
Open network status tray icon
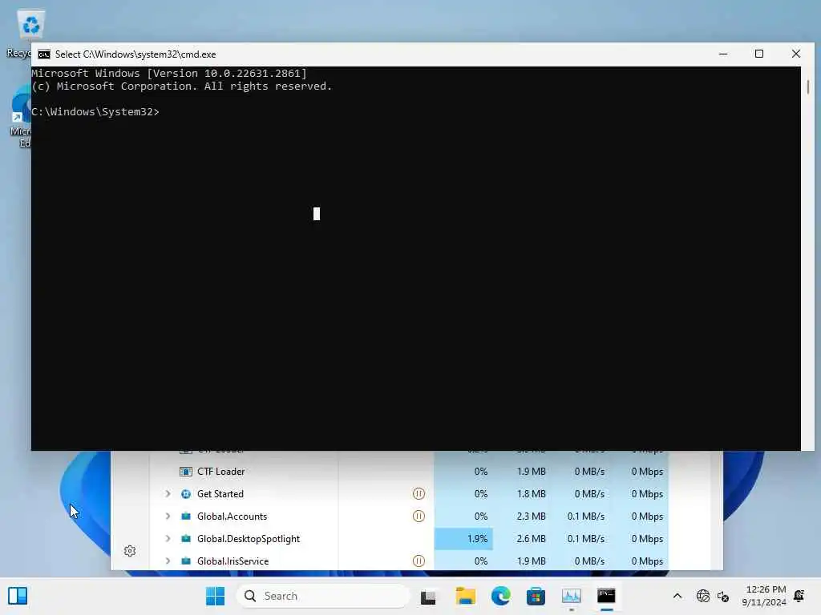702,596
